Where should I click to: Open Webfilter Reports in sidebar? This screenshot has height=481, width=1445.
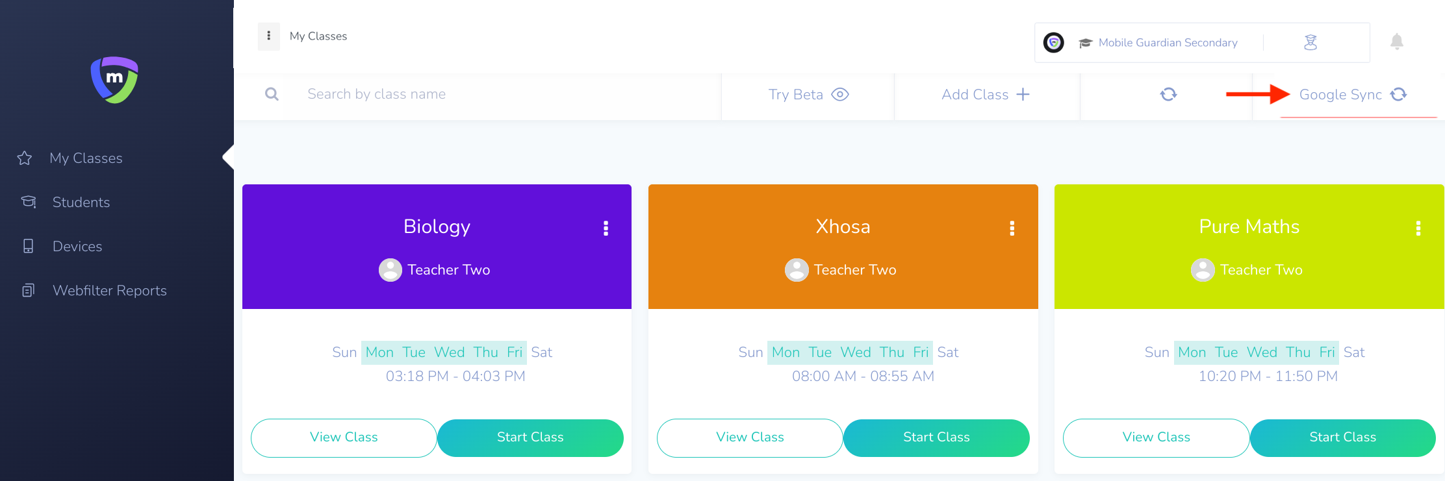[109, 291]
